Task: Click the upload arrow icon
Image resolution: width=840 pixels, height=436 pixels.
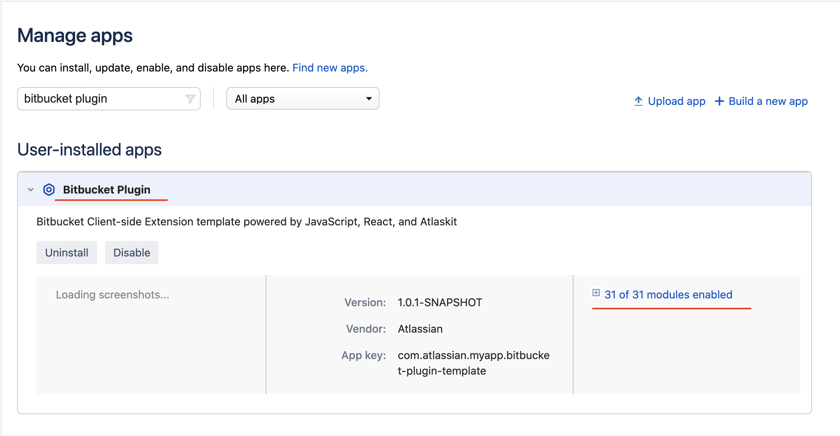Action: (x=638, y=101)
